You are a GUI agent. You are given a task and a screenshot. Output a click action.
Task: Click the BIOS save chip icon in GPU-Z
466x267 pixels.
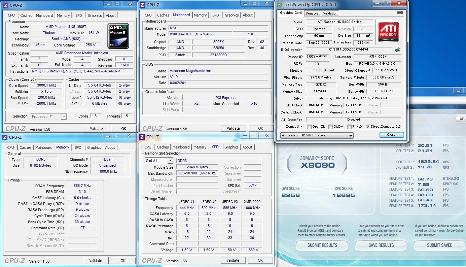397,50
